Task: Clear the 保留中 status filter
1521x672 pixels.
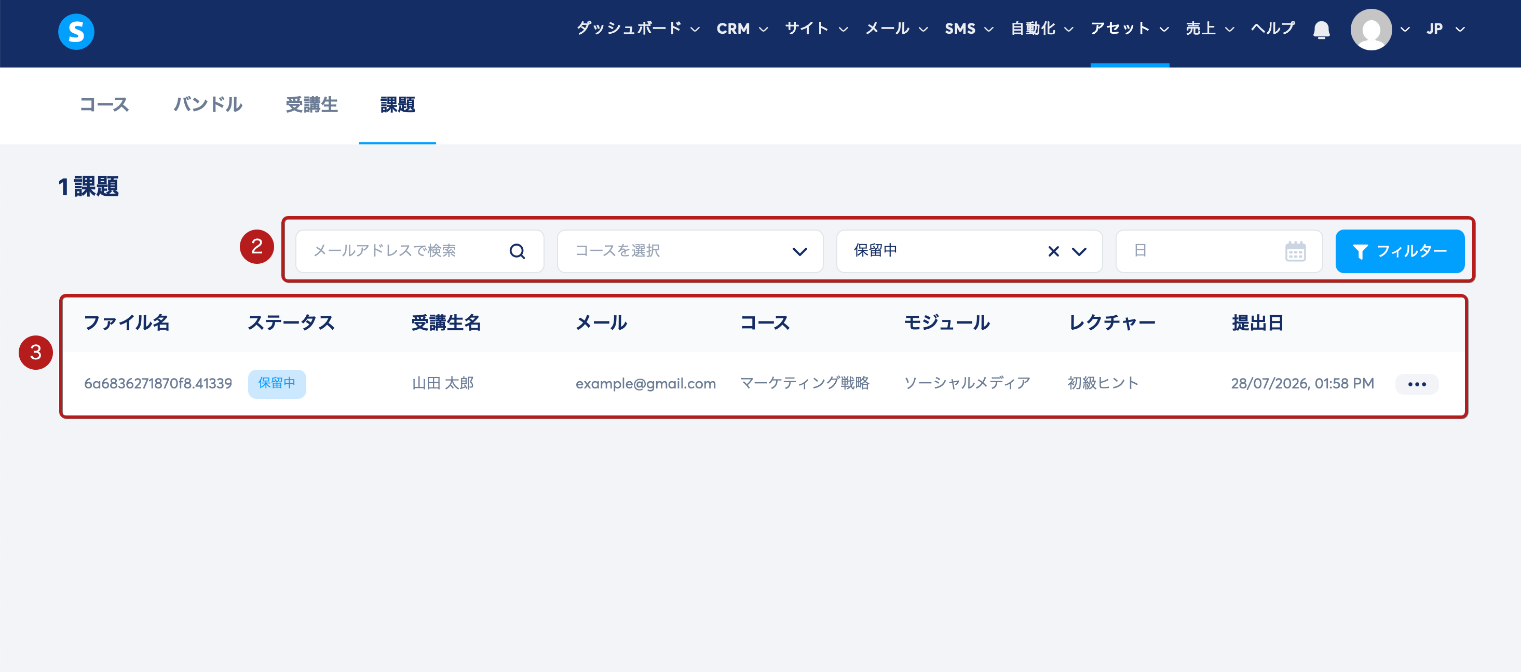Action: (x=1053, y=251)
